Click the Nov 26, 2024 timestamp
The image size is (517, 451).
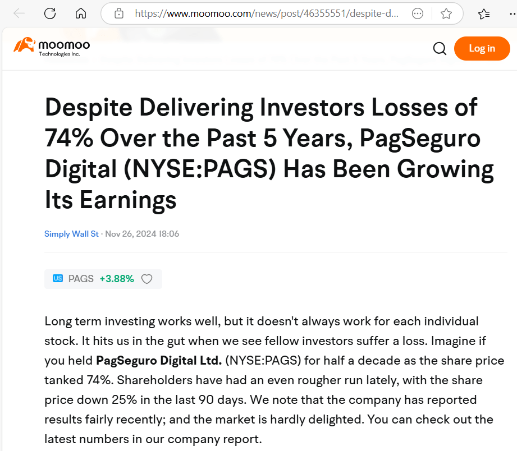click(x=142, y=234)
